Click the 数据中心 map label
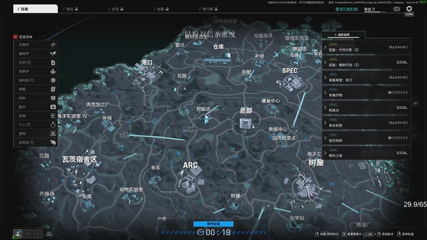 278,129
